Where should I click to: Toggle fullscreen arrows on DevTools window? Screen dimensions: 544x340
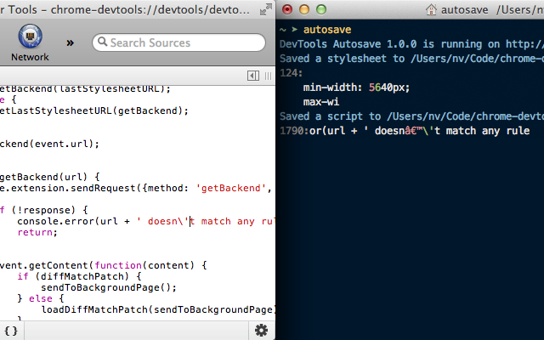pos(266,9)
